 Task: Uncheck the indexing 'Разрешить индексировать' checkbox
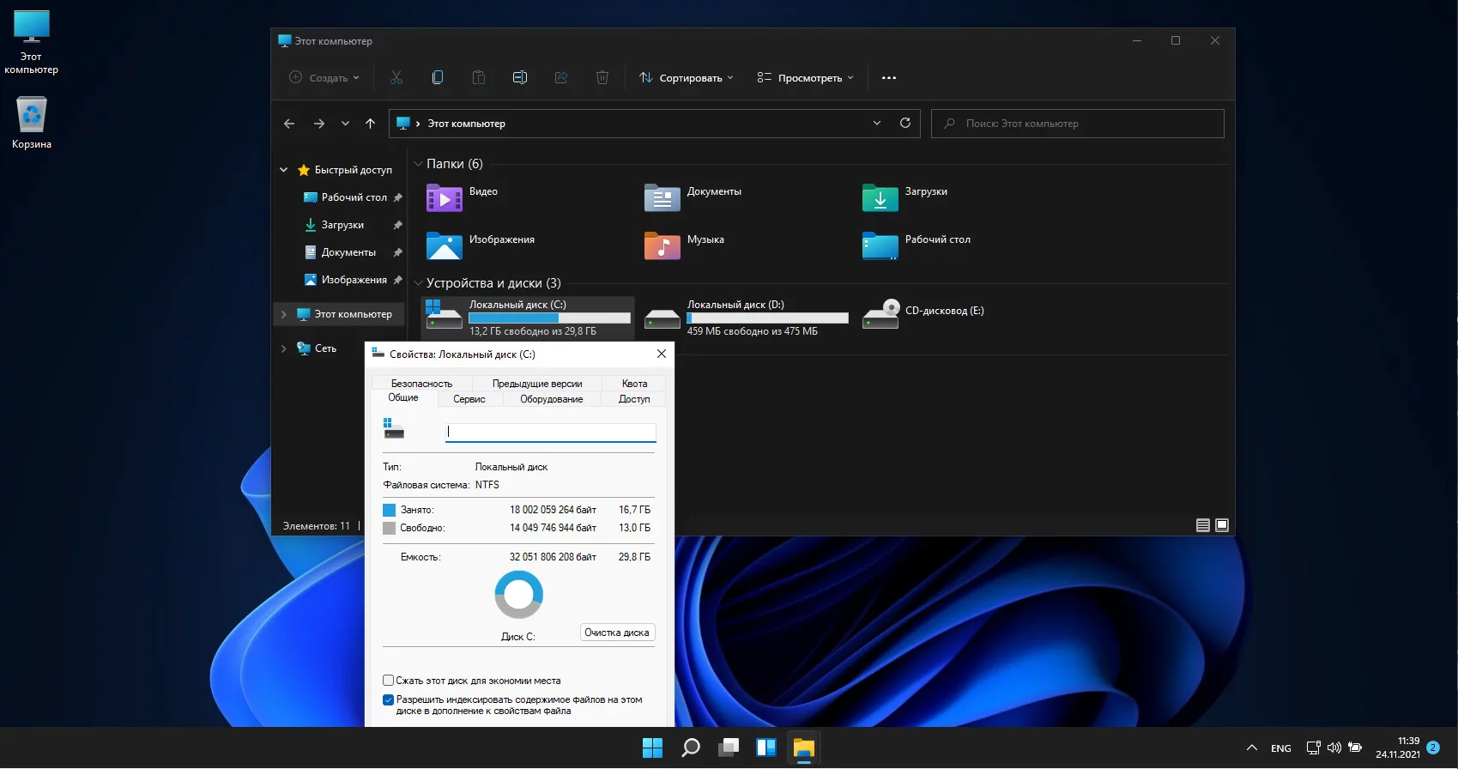tap(389, 699)
